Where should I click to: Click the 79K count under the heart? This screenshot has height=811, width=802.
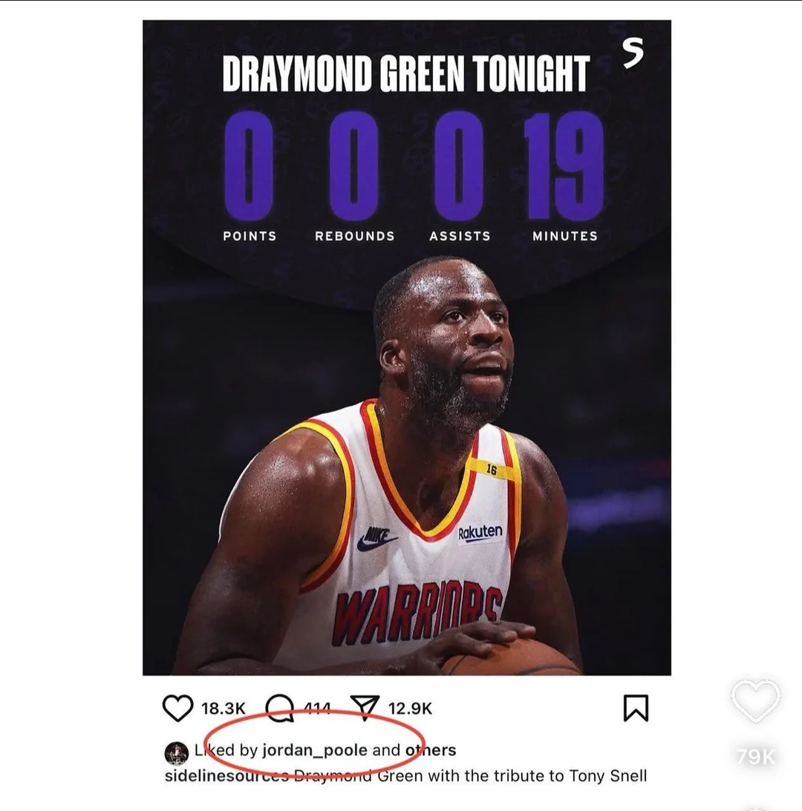[x=755, y=757]
